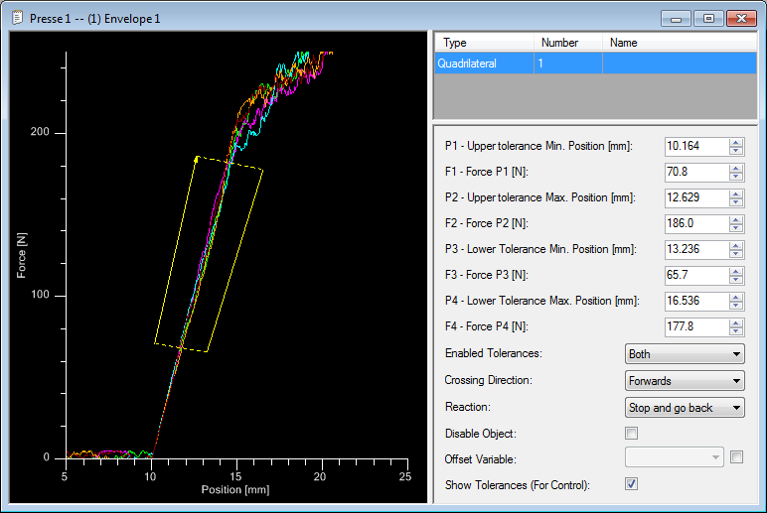
Task: Close the Presse 1 Envelope window
Action: 741,19
